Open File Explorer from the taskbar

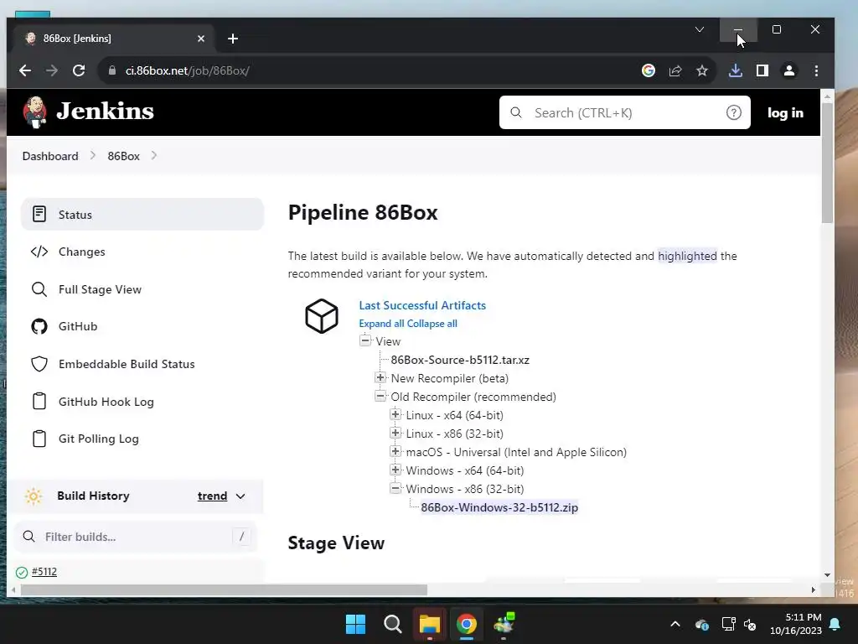click(430, 624)
